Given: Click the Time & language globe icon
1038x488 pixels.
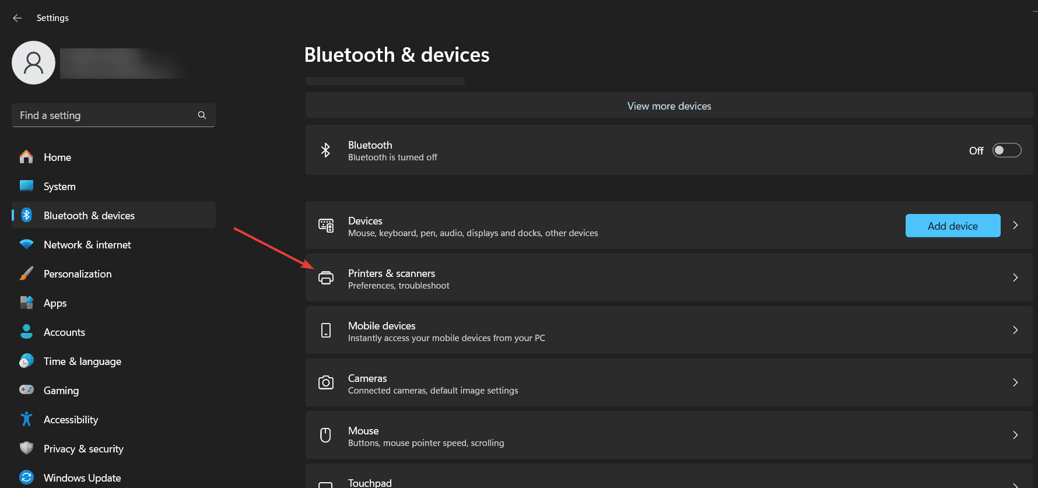Looking at the screenshot, I should pos(26,361).
